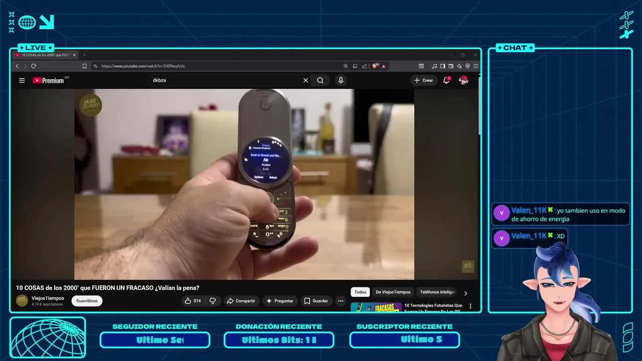This screenshot has height=361, width=642.
Task: Like the video with 314 likes
Action: [x=193, y=301]
